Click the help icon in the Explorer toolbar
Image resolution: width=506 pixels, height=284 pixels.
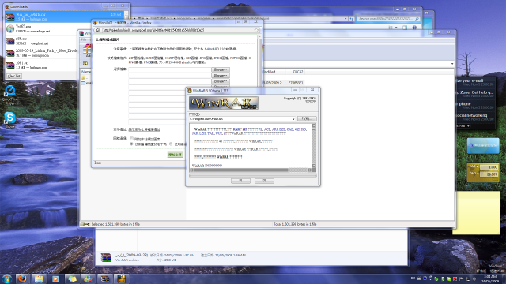(414, 28)
